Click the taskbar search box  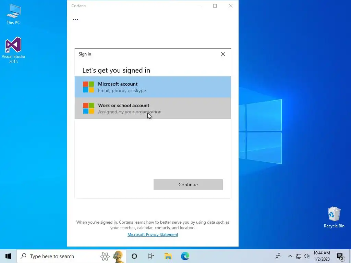pos(71,256)
